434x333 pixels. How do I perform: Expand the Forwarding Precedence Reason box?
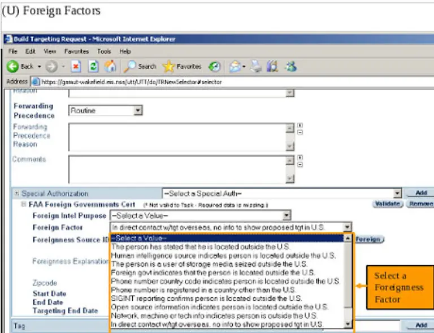(x=300, y=126)
